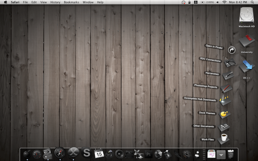The width and height of the screenshot is (258, 161).
Task: Open the University folder on desktop
Action: coord(246,42)
